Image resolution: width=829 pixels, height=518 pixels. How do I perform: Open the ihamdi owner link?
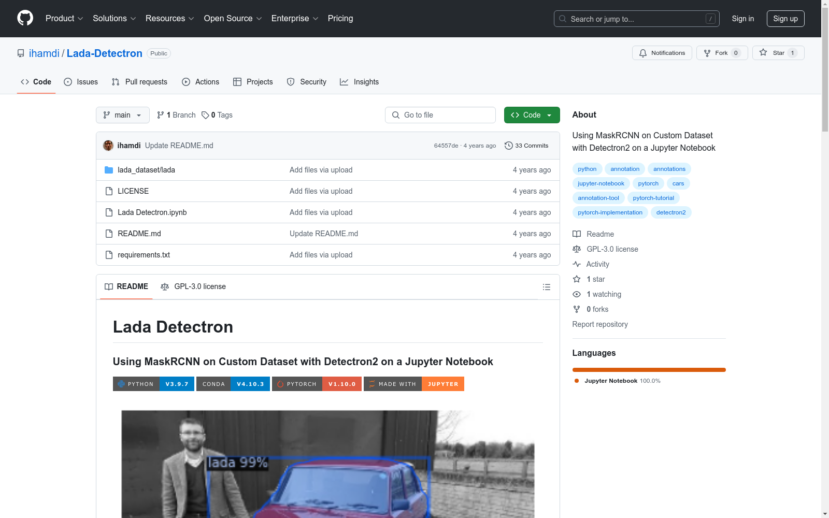pyautogui.click(x=44, y=53)
